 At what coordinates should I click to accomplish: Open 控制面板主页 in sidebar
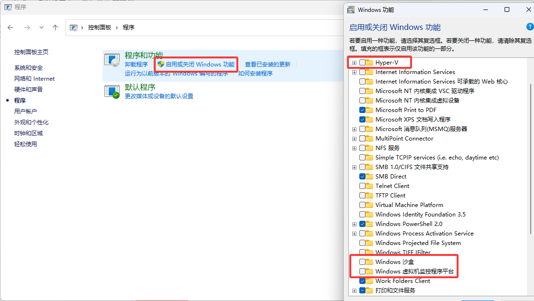(31, 52)
